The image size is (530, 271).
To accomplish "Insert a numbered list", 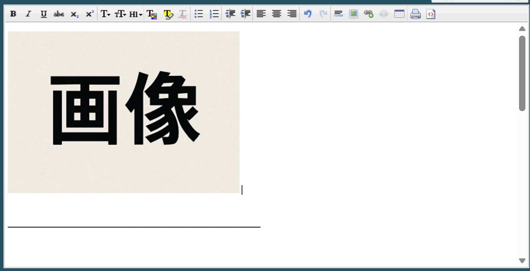I will [214, 14].
